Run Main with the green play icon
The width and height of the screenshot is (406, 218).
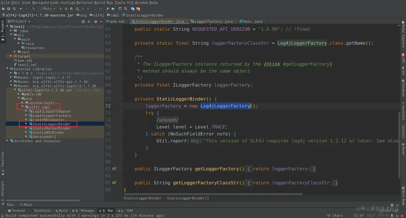61,9
